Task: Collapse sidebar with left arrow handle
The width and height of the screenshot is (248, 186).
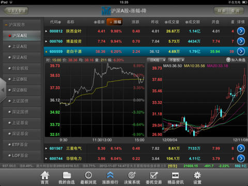Action: tap(3, 90)
